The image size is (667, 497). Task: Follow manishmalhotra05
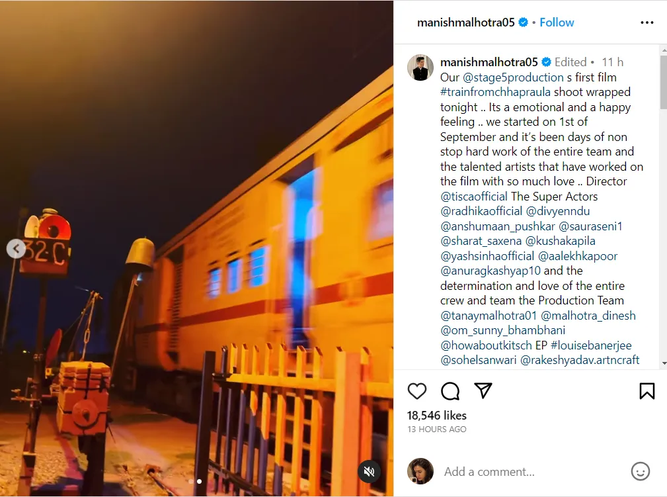557,22
